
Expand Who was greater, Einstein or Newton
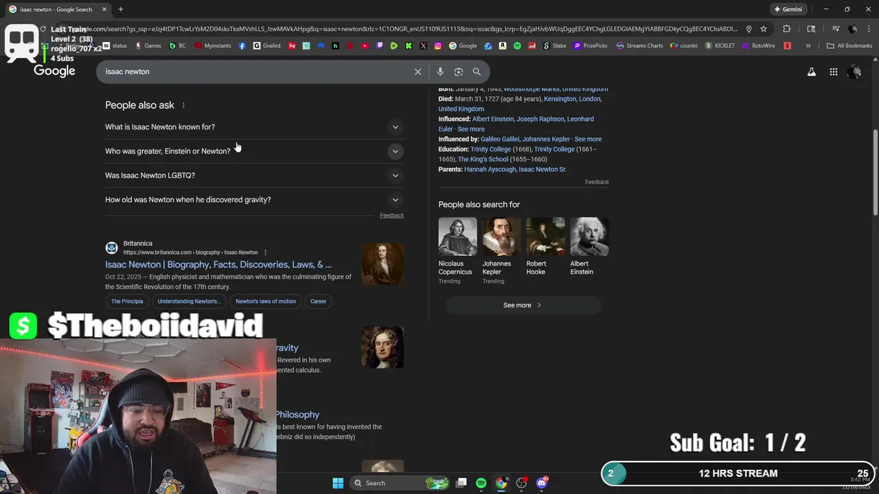point(254,151)
